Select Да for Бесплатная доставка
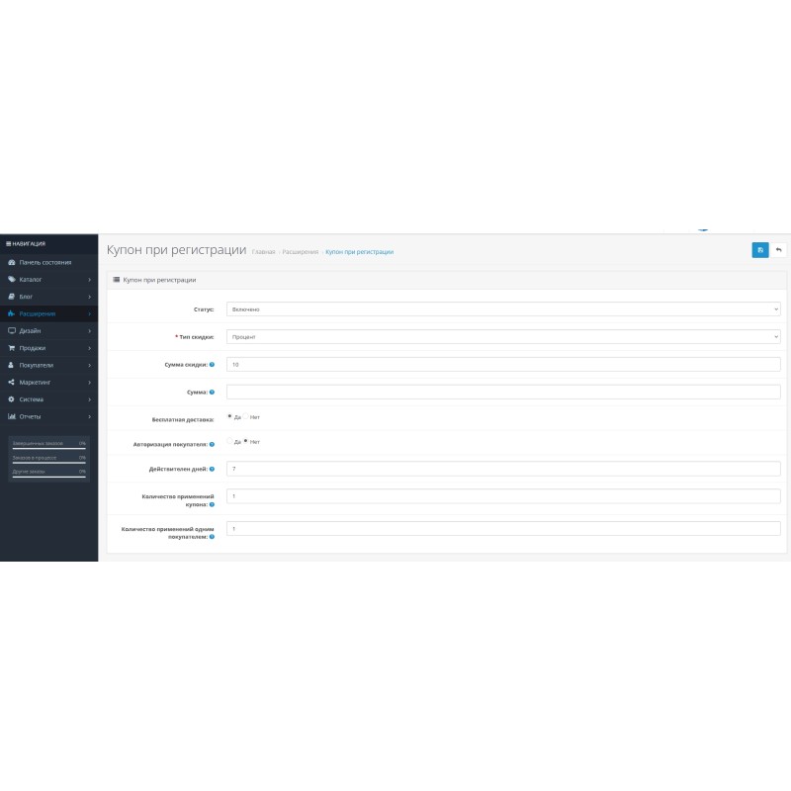This screenshot has width=791, height=791. 229,416
